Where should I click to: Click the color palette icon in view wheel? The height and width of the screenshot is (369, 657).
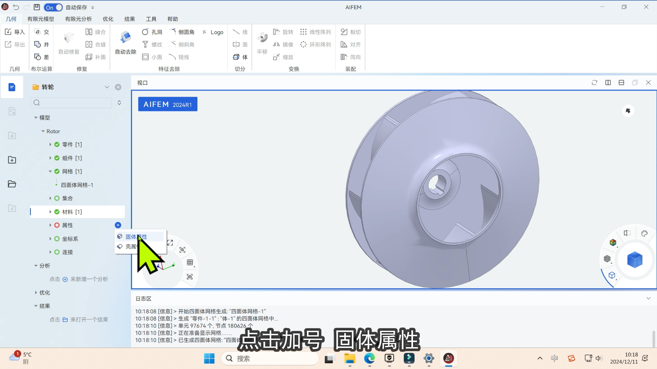[644, 233]
